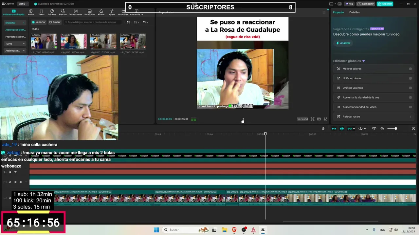Open the Filtros panel
Image resolution: width=419 pixels, height=235 pixels.
point(101,12)
